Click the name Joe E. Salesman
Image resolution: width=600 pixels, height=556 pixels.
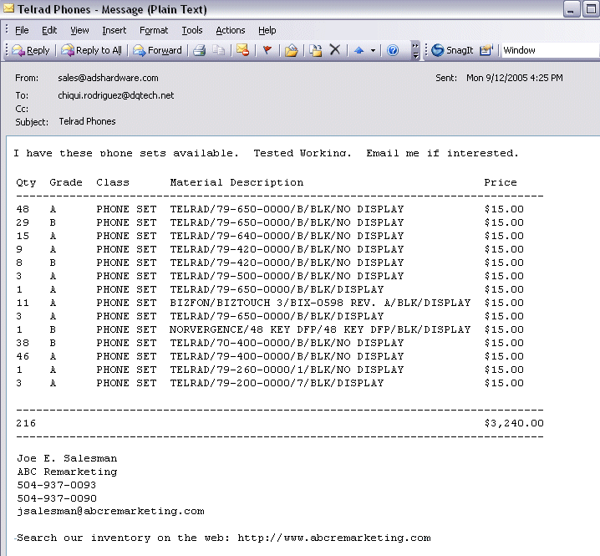(67, 458)
